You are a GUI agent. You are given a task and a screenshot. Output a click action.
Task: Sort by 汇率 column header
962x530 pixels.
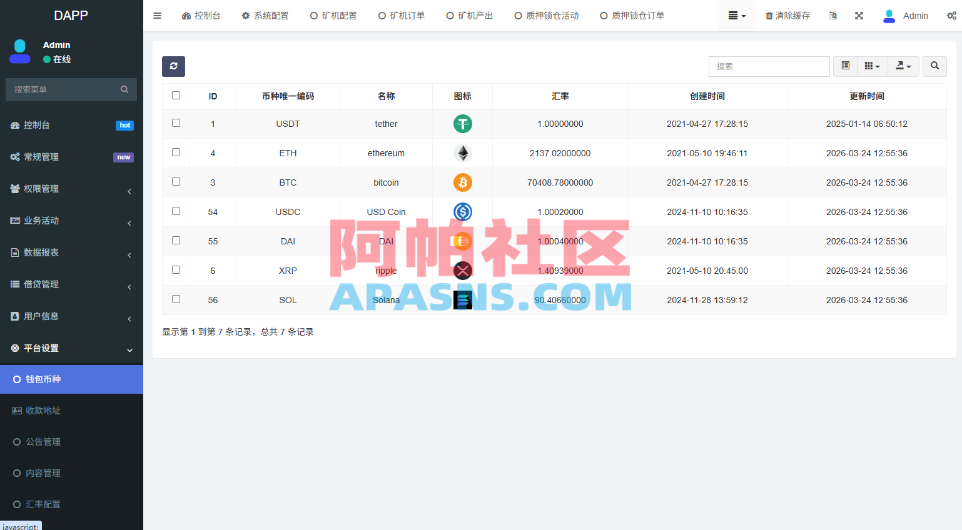click(560, 96)
